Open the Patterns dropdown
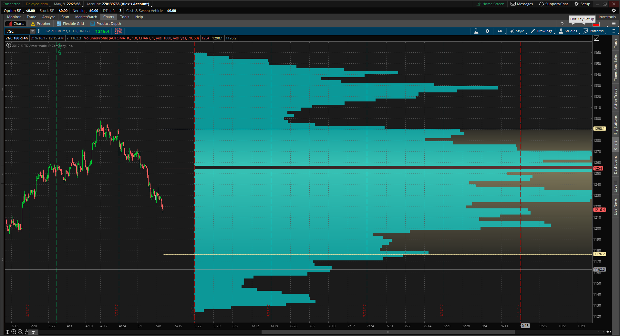 [x=594, y=31]
